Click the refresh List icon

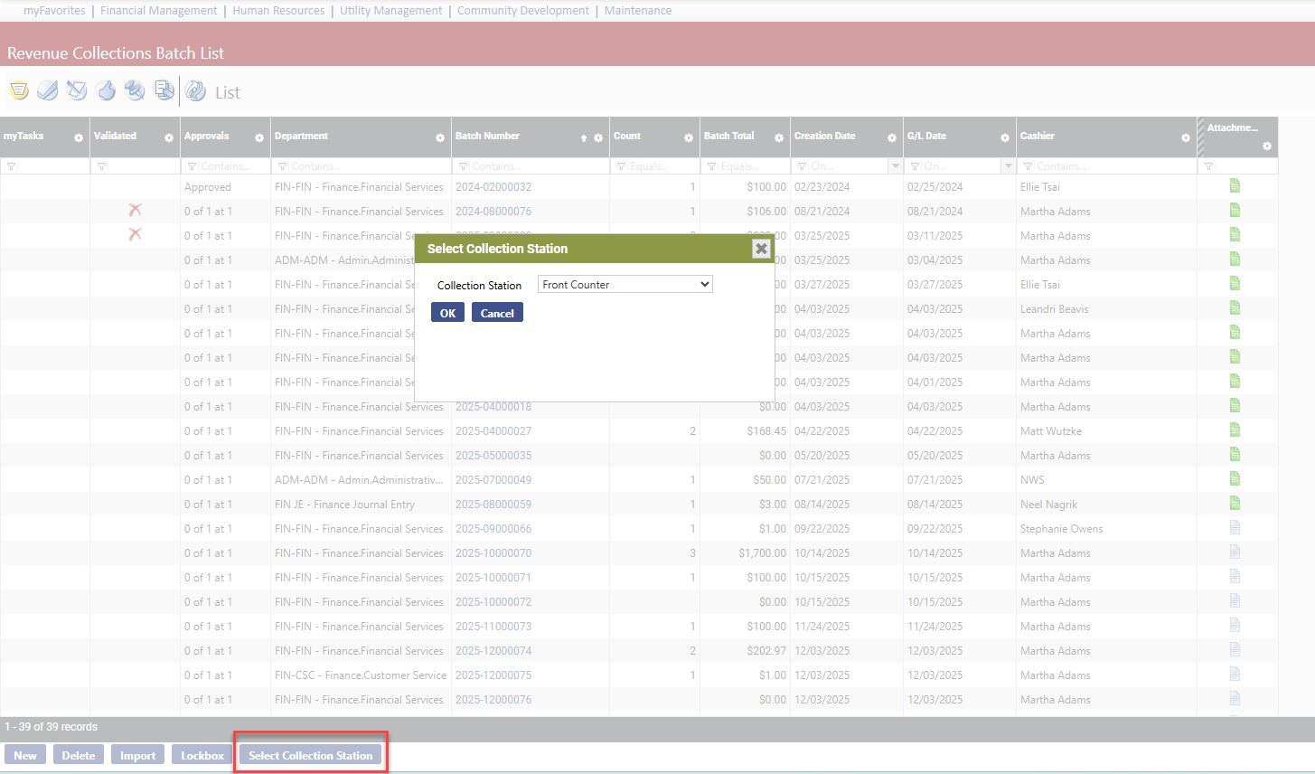[195, 91]
